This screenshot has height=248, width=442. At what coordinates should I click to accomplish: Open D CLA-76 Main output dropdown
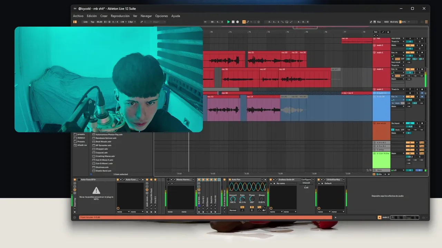pyautogui.click(x=398, y=153)
